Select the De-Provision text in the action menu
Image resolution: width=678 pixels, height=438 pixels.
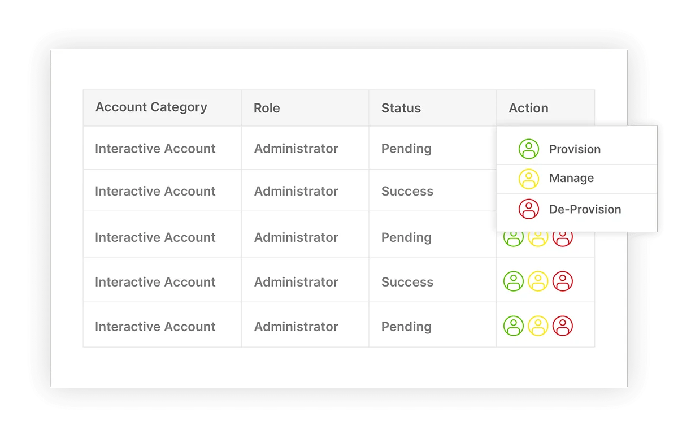point(585,209)
